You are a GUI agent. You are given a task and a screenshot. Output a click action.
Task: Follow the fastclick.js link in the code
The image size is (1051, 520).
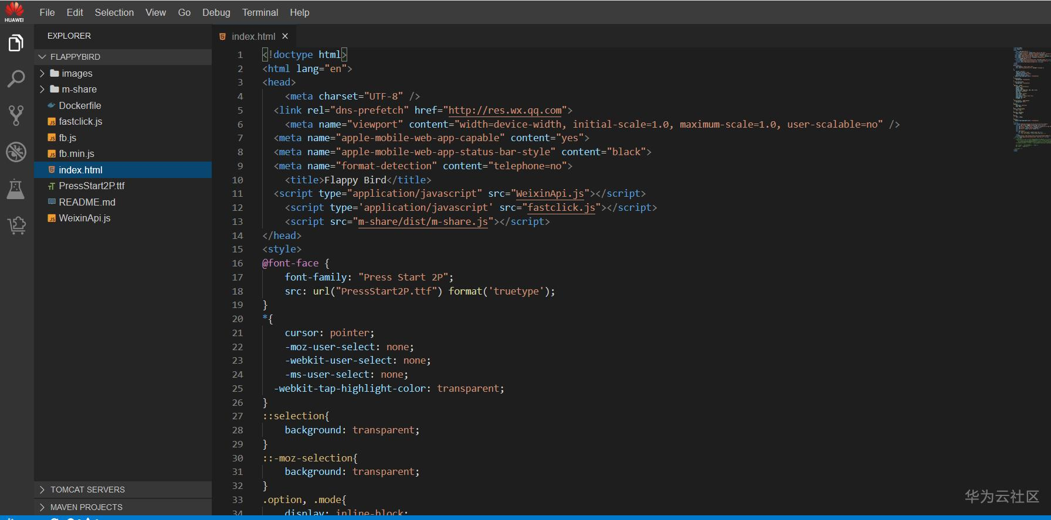coord(561,207)
